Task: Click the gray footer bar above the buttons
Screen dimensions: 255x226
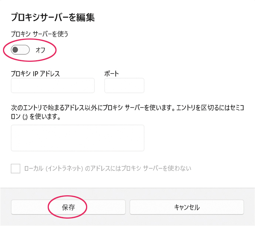Action: (127, 193)
